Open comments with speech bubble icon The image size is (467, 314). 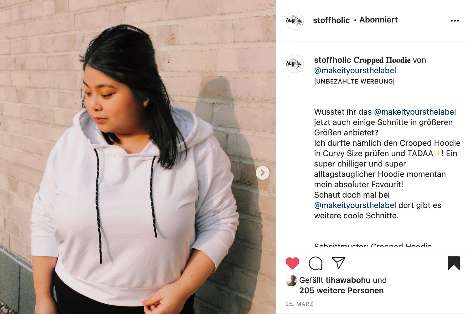tap(316, 263)
